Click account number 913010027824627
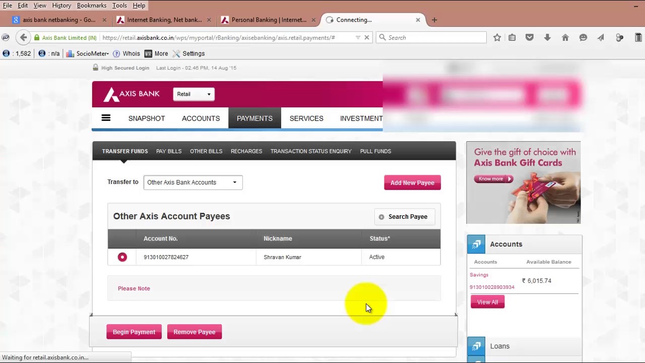The height and width of the screenshot is (363, 645). pos(166,257)
